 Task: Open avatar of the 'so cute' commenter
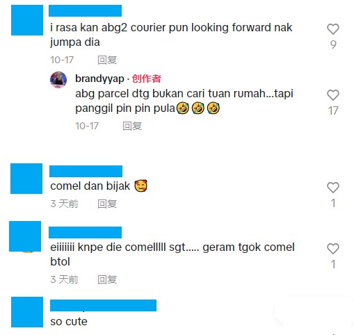27,312
